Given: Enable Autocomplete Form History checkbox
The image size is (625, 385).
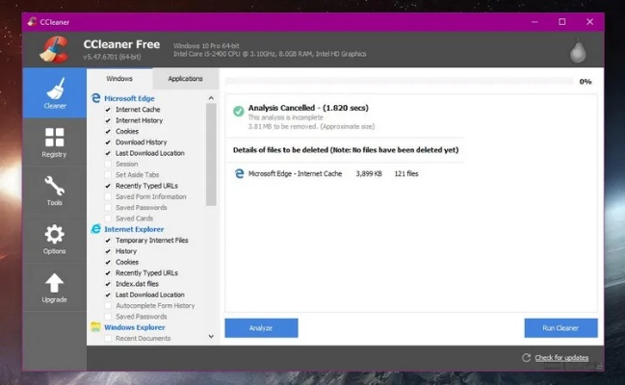Looking at the screenshot, I should pyautogui.click(x=108, y=306).
